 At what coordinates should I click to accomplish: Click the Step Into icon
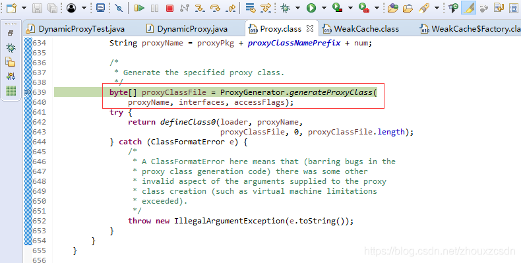pos(200,8)
